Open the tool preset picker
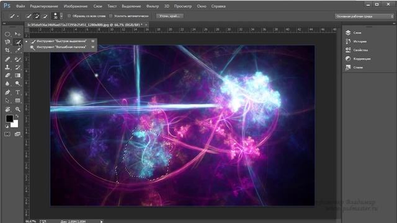Viewport: 397px width, 223px height. coord(14,16)
